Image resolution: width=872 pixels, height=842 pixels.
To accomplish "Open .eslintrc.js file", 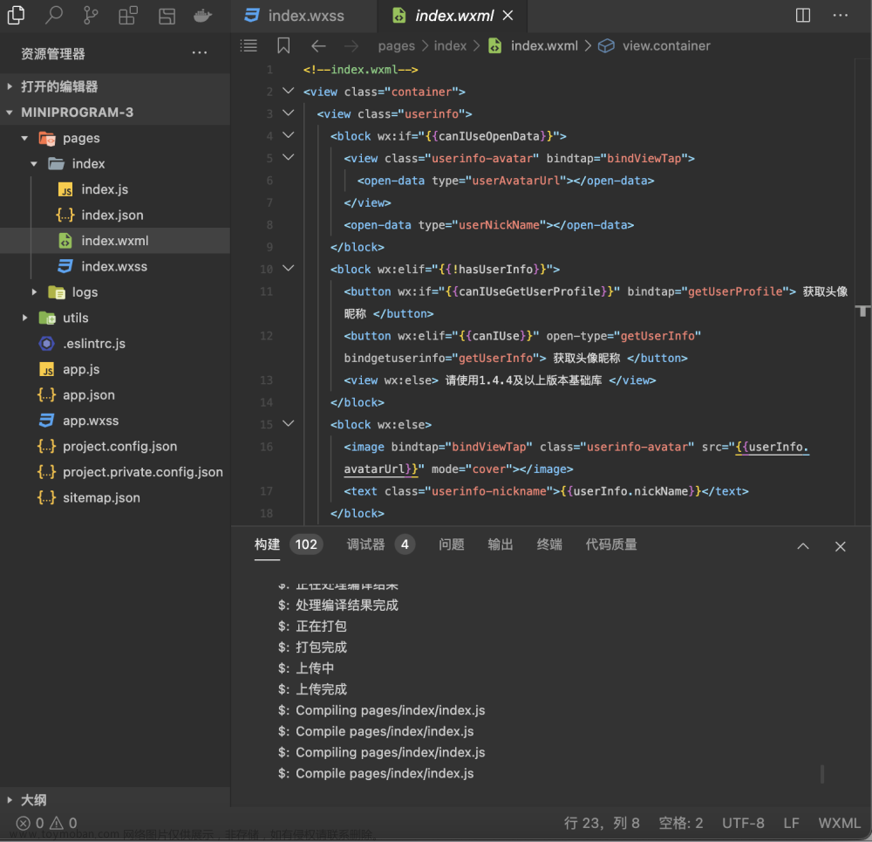I will pos(114,344).
